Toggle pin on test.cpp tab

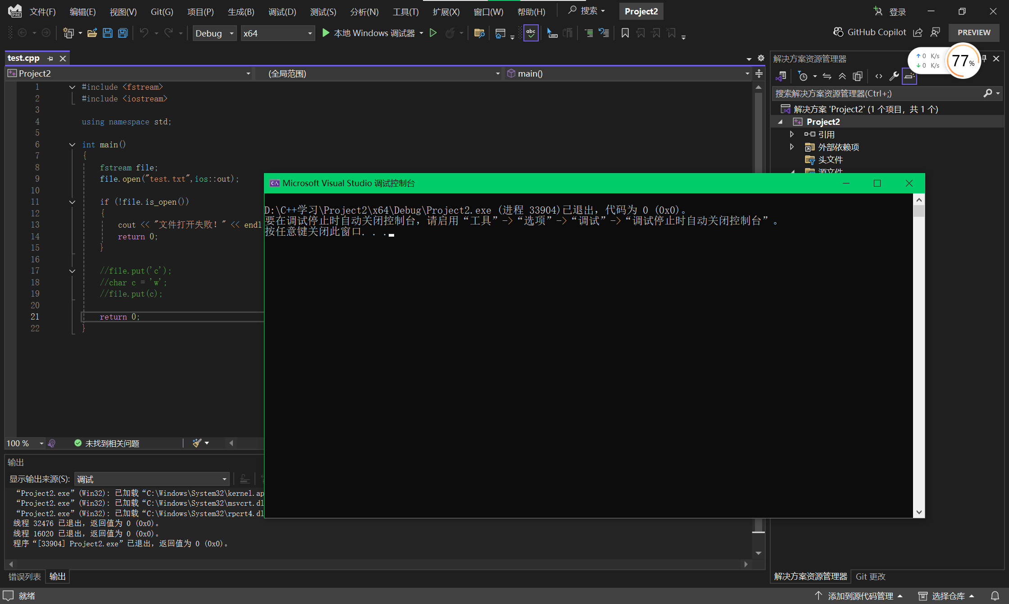click(x=50, y=59)
